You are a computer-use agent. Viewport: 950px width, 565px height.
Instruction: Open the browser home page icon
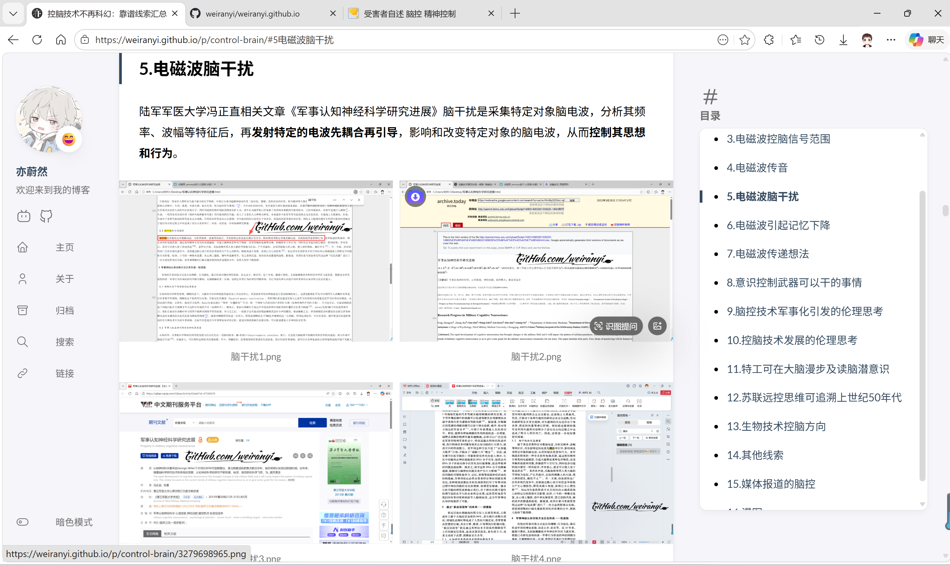[61, 40]
